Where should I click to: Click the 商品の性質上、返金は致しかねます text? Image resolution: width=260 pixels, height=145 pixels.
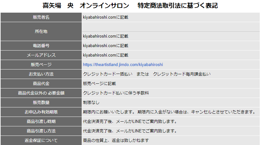116,140
